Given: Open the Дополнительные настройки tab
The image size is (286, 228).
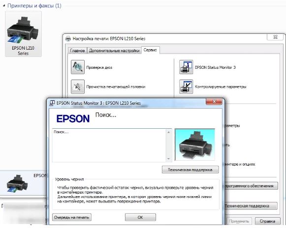Looking at the screenshot, I should click(114, 51).
